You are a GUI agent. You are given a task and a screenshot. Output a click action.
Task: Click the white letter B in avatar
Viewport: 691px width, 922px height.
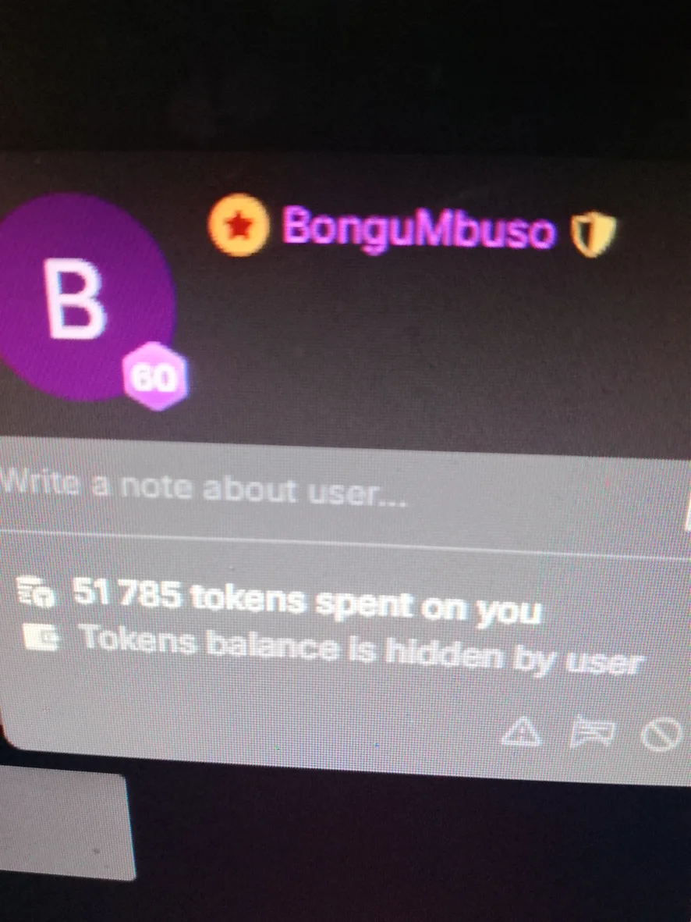click(x=75, y=299)
